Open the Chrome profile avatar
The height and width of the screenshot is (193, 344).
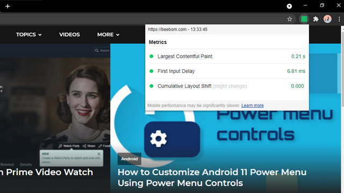tap(327, 19)
